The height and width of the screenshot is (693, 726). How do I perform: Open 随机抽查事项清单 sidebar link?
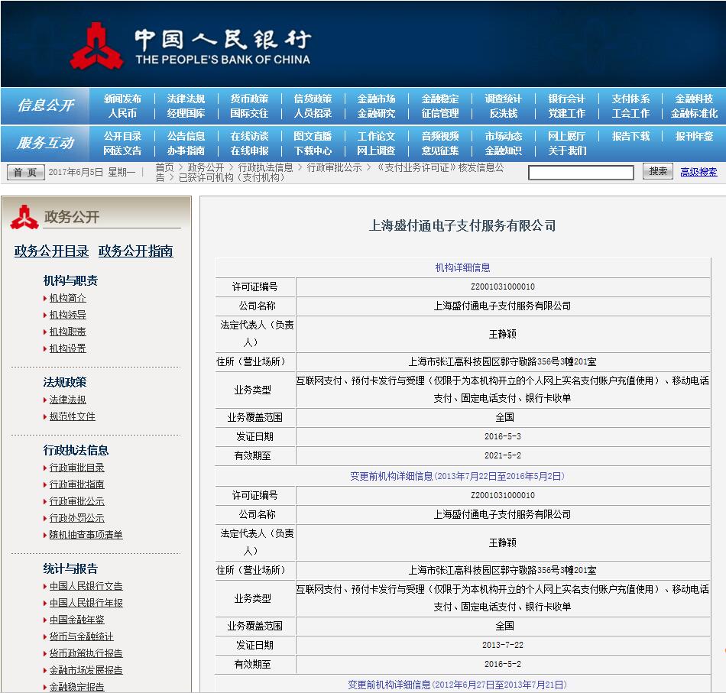(86, 535)
